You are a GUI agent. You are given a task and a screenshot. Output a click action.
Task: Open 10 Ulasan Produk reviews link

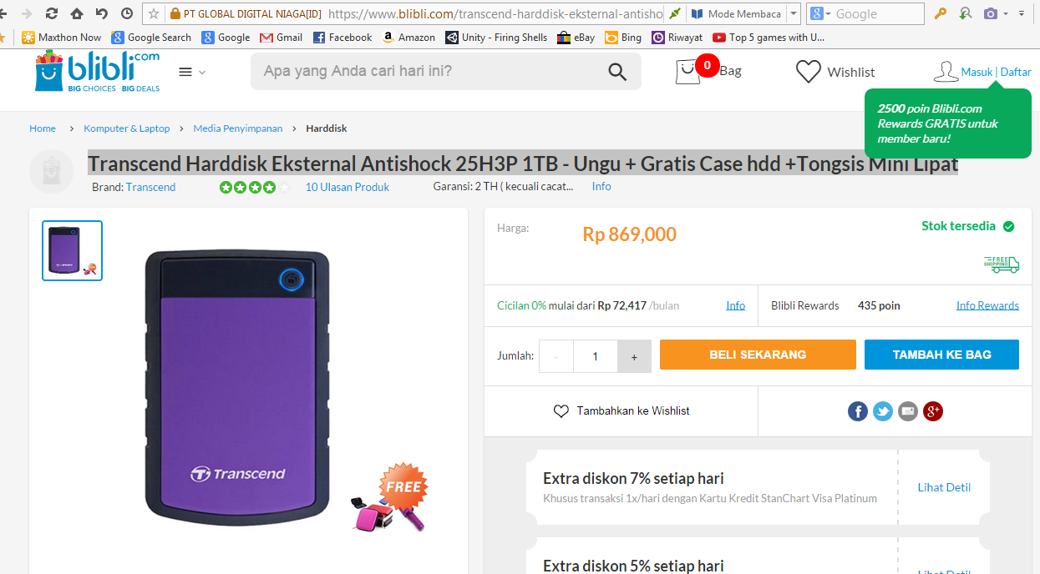click(x=348, y=187)
